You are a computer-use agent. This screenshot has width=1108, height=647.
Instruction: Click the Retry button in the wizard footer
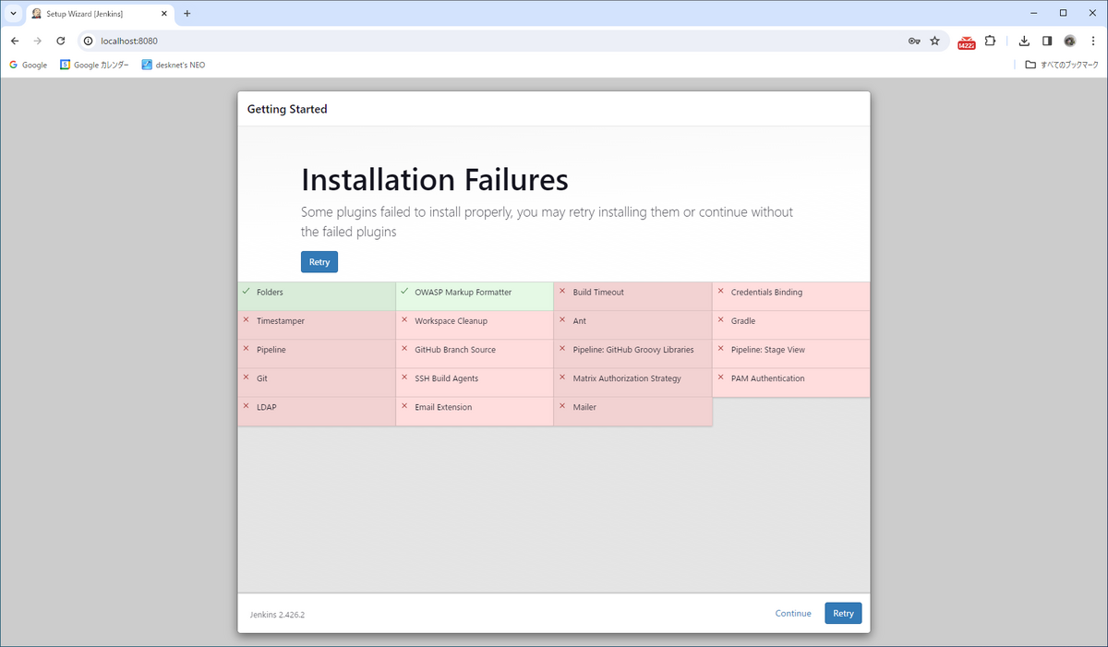pyautogui.click(x=843, y=614)
